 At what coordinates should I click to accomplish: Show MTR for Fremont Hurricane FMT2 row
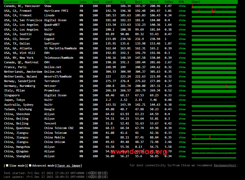(x=182, y=11)
